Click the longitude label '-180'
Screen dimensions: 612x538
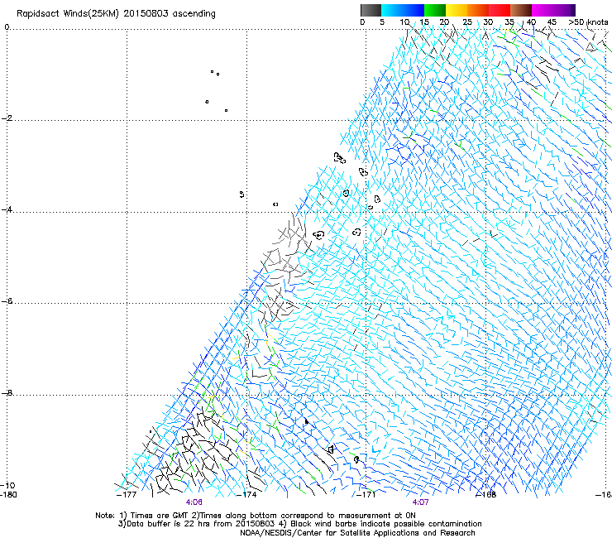(x=8, y=495)
